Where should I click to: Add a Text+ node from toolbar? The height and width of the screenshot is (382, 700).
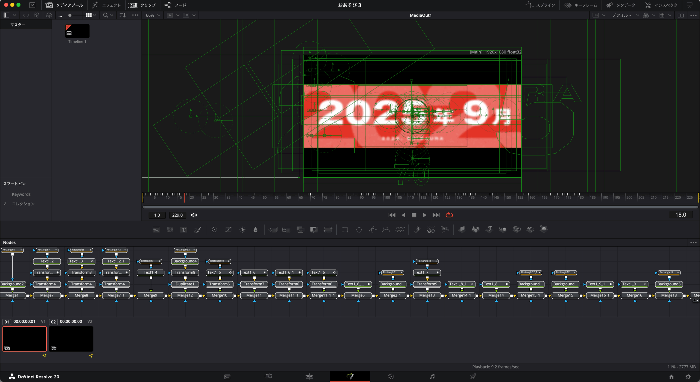tap(183, 230)
